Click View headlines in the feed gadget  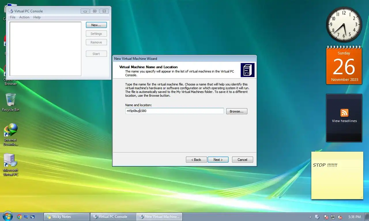(x=344, y=121)
